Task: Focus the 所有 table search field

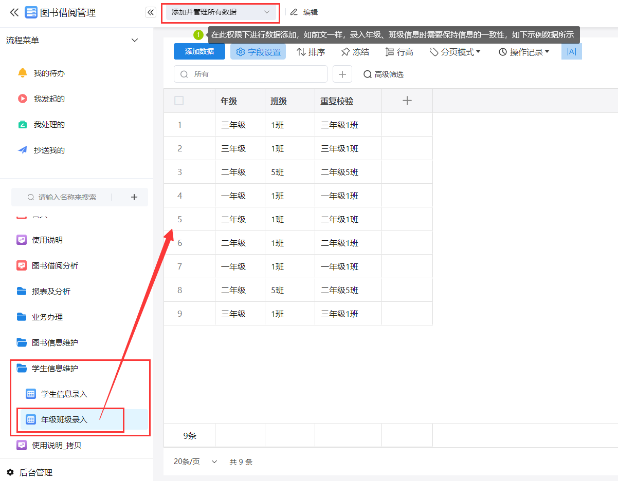Action: 250,74
